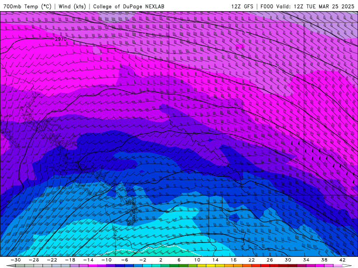Click the positive 26 color scale label
Viewport: 358px width, 268px height.
tap(270, 260)
